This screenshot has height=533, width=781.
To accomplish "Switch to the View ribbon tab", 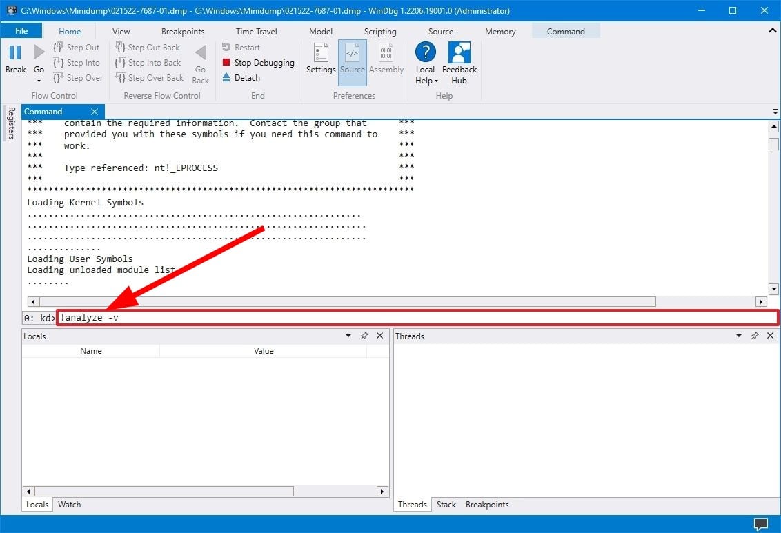I will click(121, 31).
